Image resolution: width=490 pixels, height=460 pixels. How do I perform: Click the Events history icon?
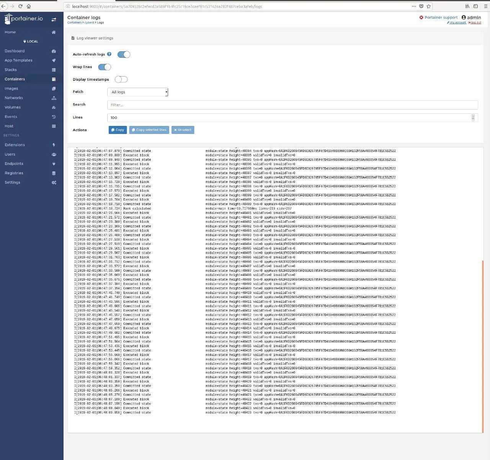coord(54,117)
